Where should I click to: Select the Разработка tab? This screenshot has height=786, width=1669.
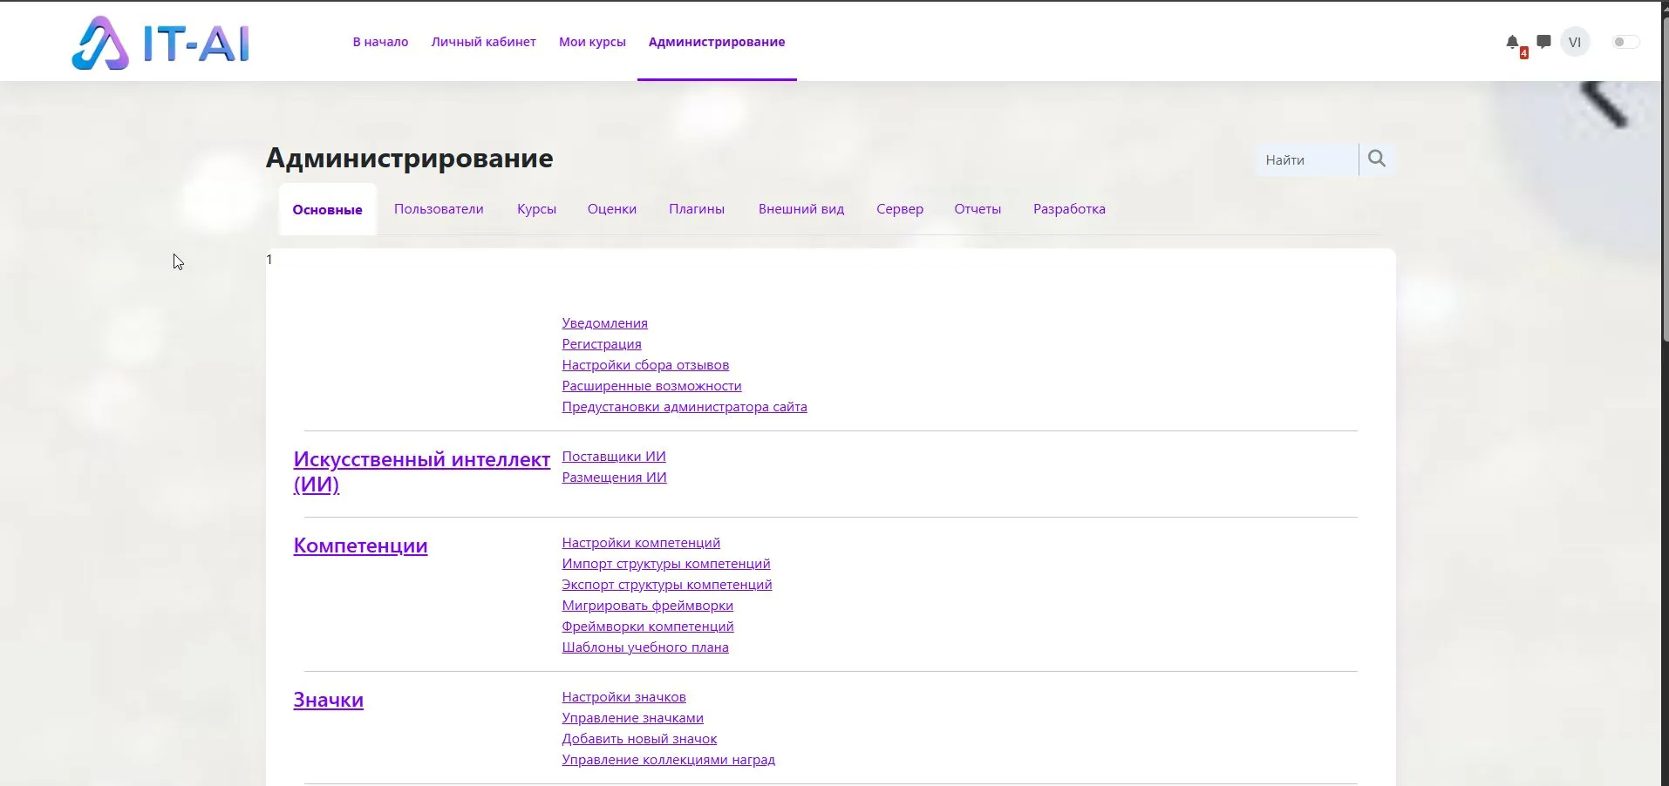[x=1069, y=209]
